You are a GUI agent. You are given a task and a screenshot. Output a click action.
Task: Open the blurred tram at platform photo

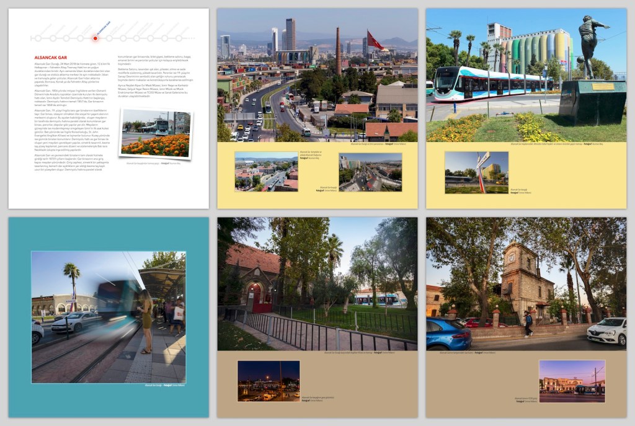tap(109, 317)
